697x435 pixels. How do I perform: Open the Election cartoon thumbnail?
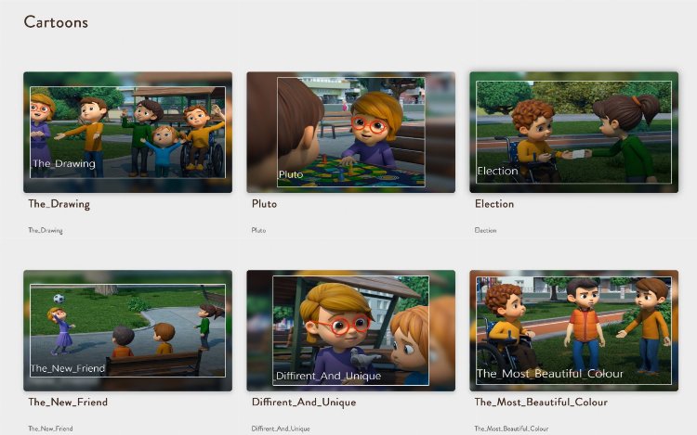574,132
